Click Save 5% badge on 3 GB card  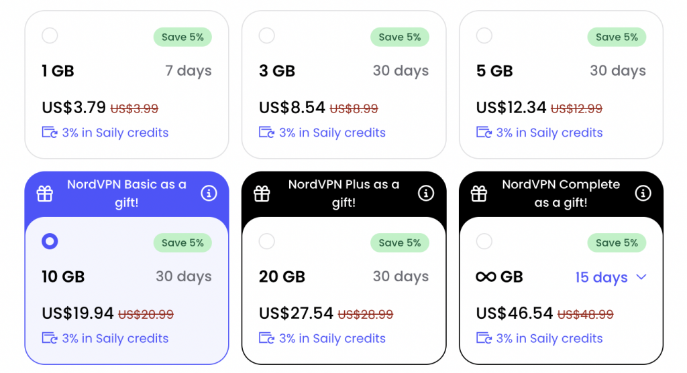point(400,38)
